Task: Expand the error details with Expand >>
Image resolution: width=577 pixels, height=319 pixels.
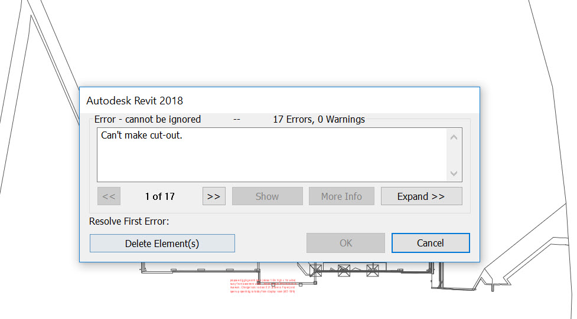Action: click(421, 196)
